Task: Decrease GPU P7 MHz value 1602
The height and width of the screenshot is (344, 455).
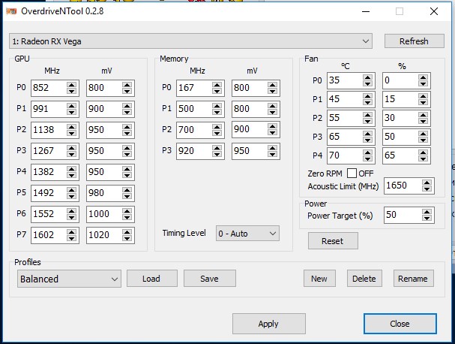Action: point(71,238)
